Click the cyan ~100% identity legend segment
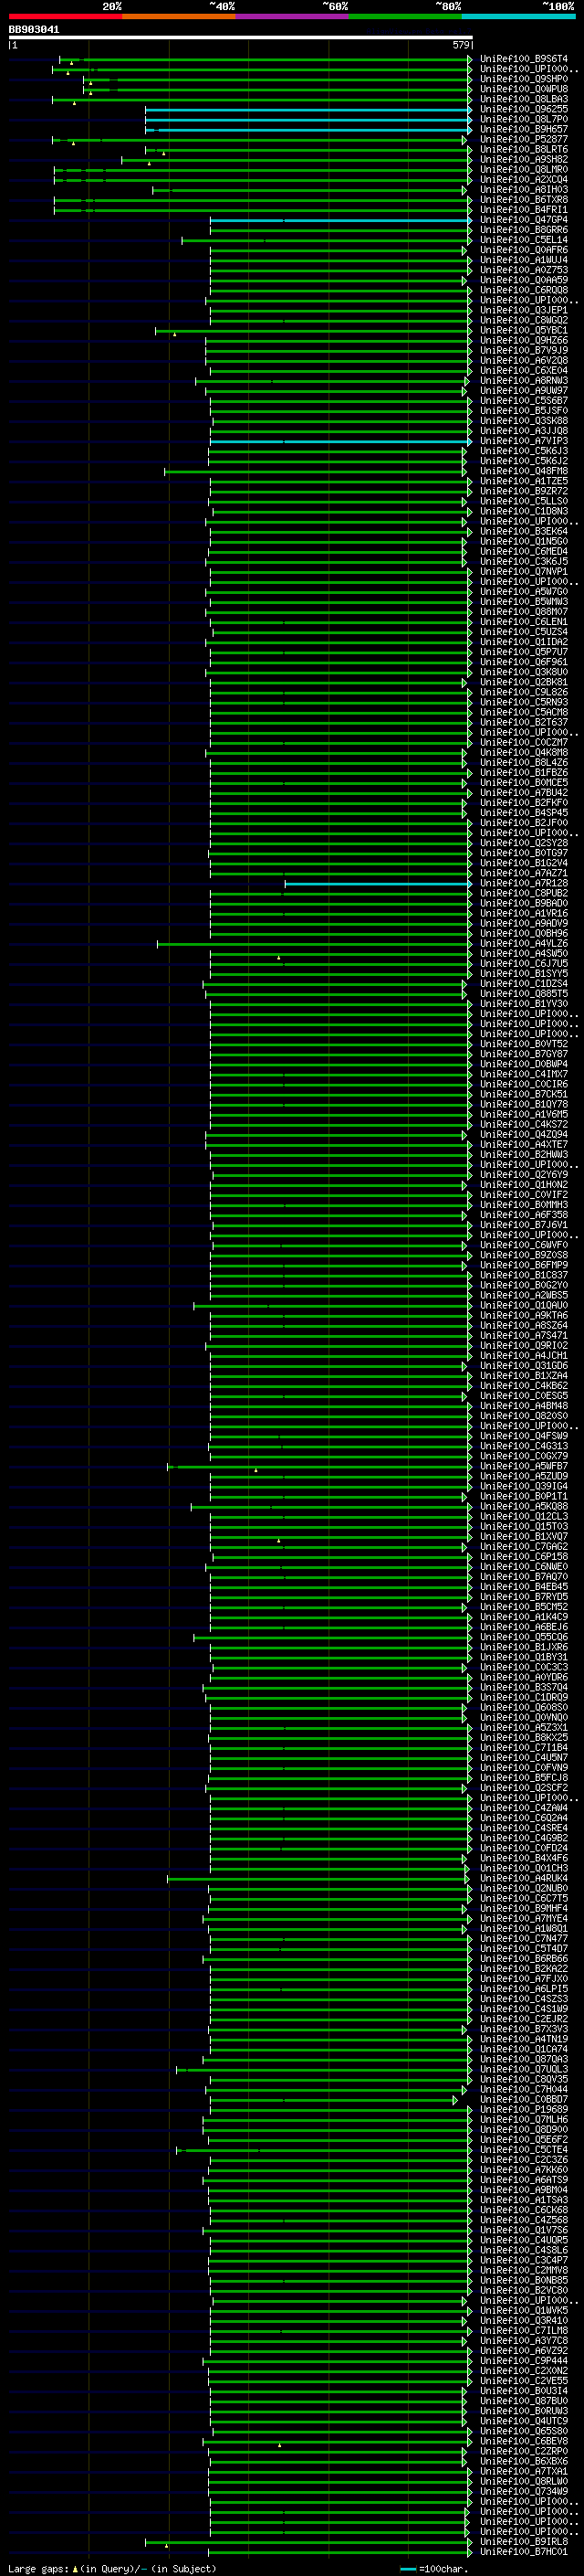This screenshot has height=2576, width=584. pos(519,16)
